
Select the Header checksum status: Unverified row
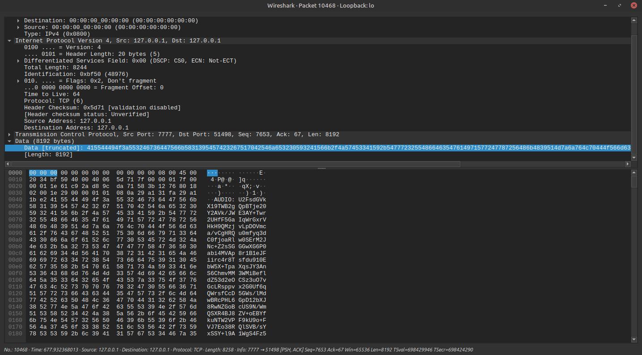tap(317, 114)
